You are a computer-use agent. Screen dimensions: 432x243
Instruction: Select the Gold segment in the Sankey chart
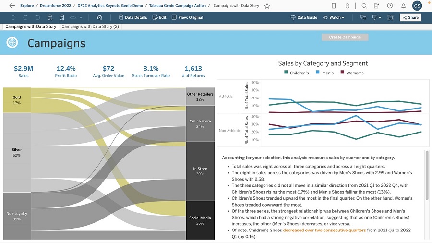17,100
